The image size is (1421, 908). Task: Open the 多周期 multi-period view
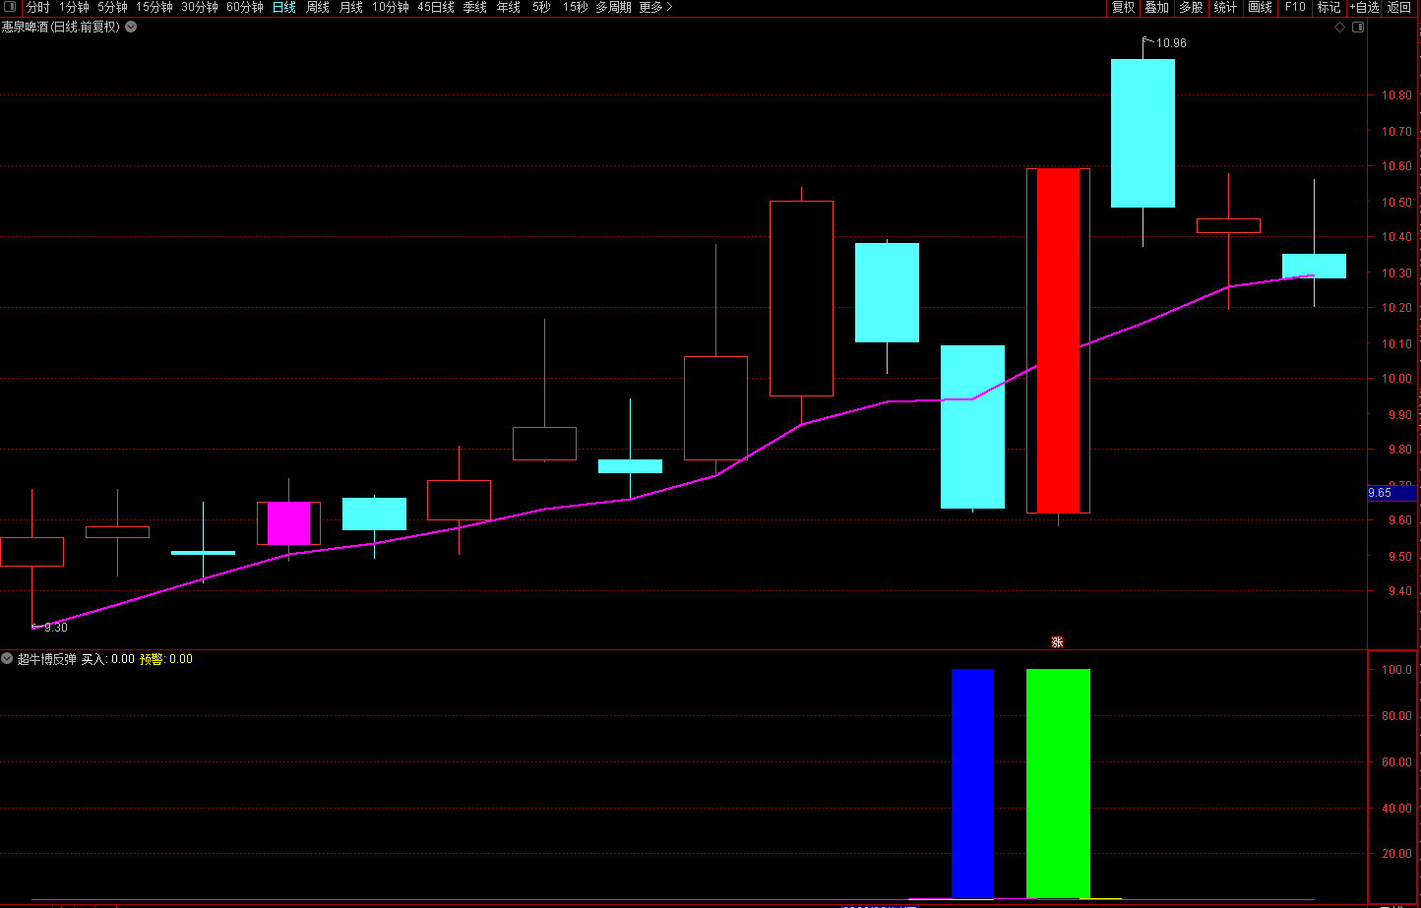613,7
